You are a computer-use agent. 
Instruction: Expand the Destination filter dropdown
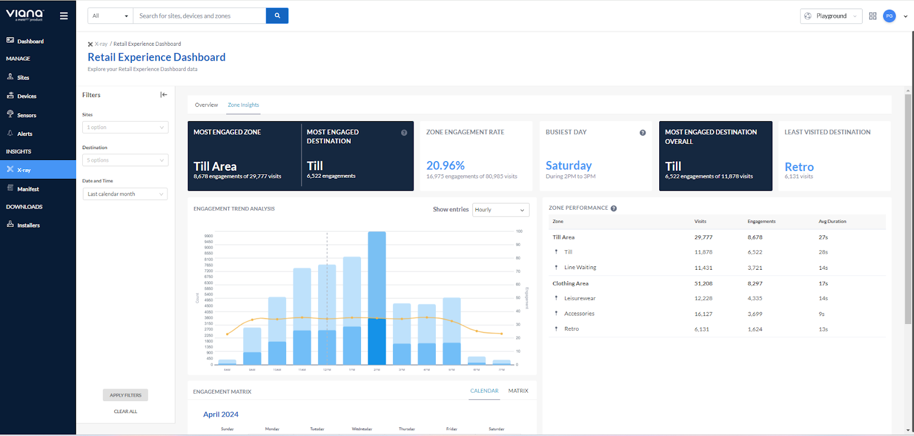tap(125, 161)
